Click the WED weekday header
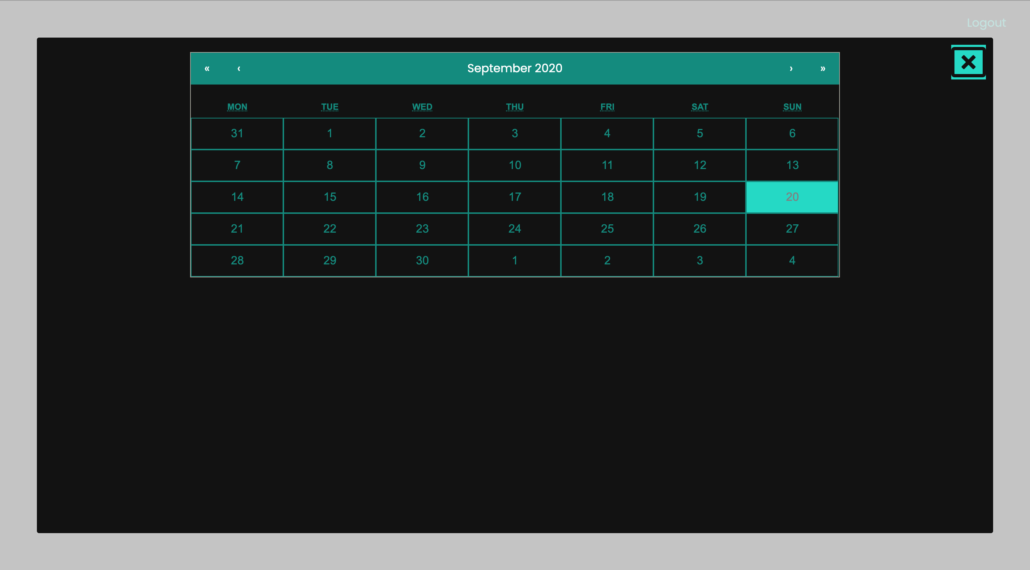 coord(422,107)
